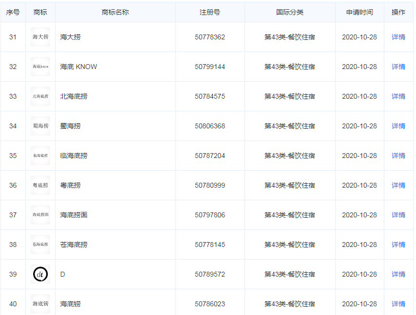
Task: Click the 苍海底捞 trademark image
Action: pyautogui.click(x=40, y=244)
